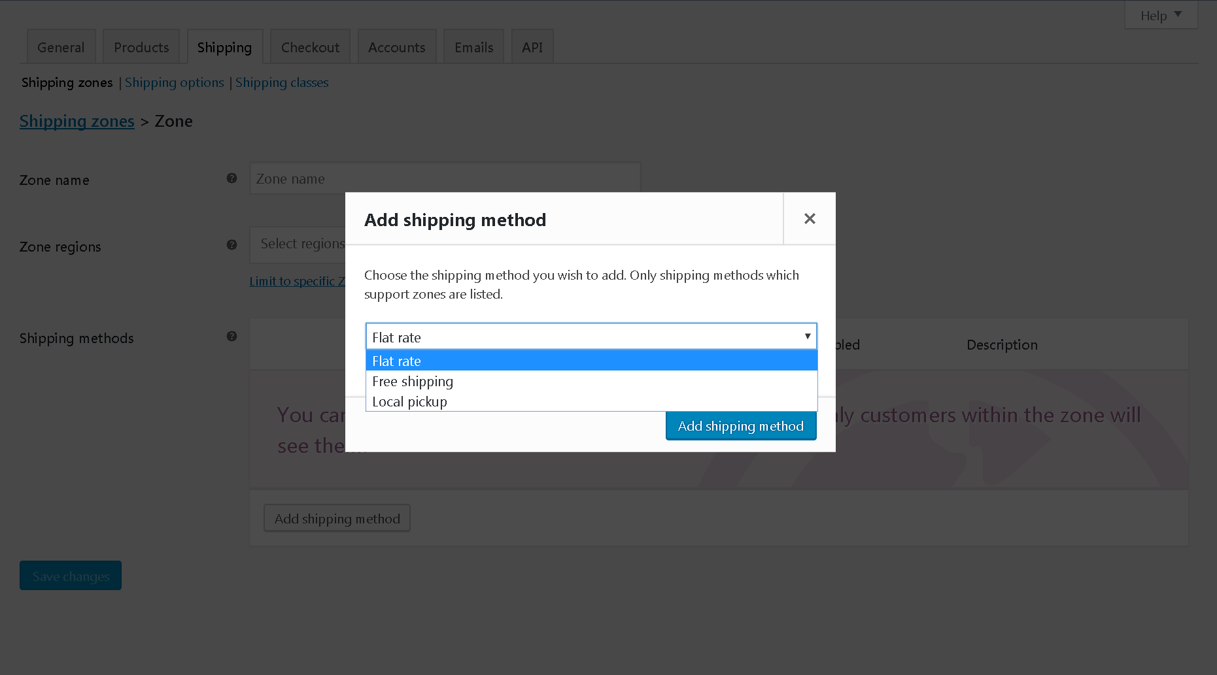Viewport: 1217px width, 675px height.
Task: Switch to the Products tab
Action: [141, 47]
